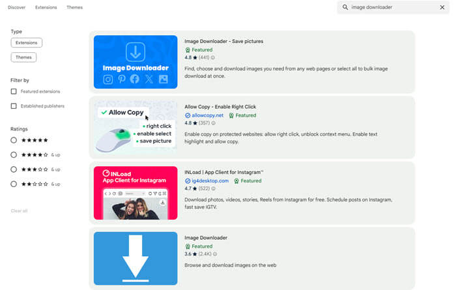The image size is (456, 290).
Task: Open the white arrow Image Downloader thumbnail
Action: click(x=135, y=258)
